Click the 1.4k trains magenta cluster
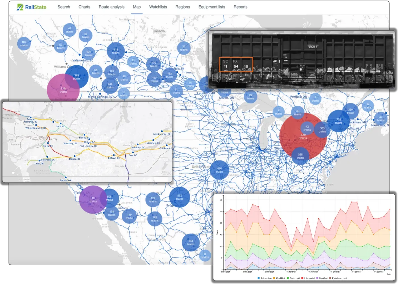Screen dimensions: 398x284 point(63,90)
